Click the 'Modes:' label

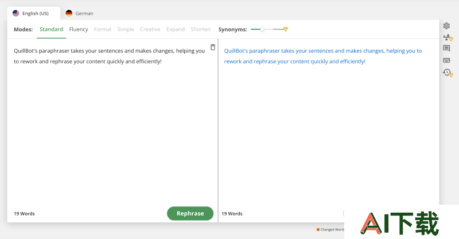coord(24,30)
